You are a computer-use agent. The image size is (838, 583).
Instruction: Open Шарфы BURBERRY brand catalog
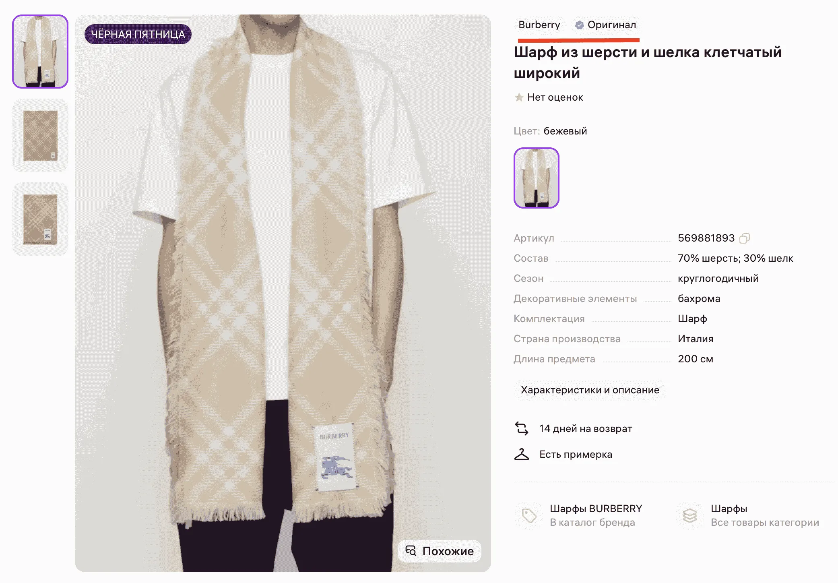[x=596, y=509]
